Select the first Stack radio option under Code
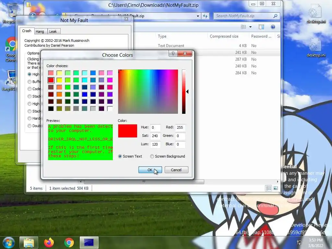This screenshot has width=332, height=249. pos(30,96)
